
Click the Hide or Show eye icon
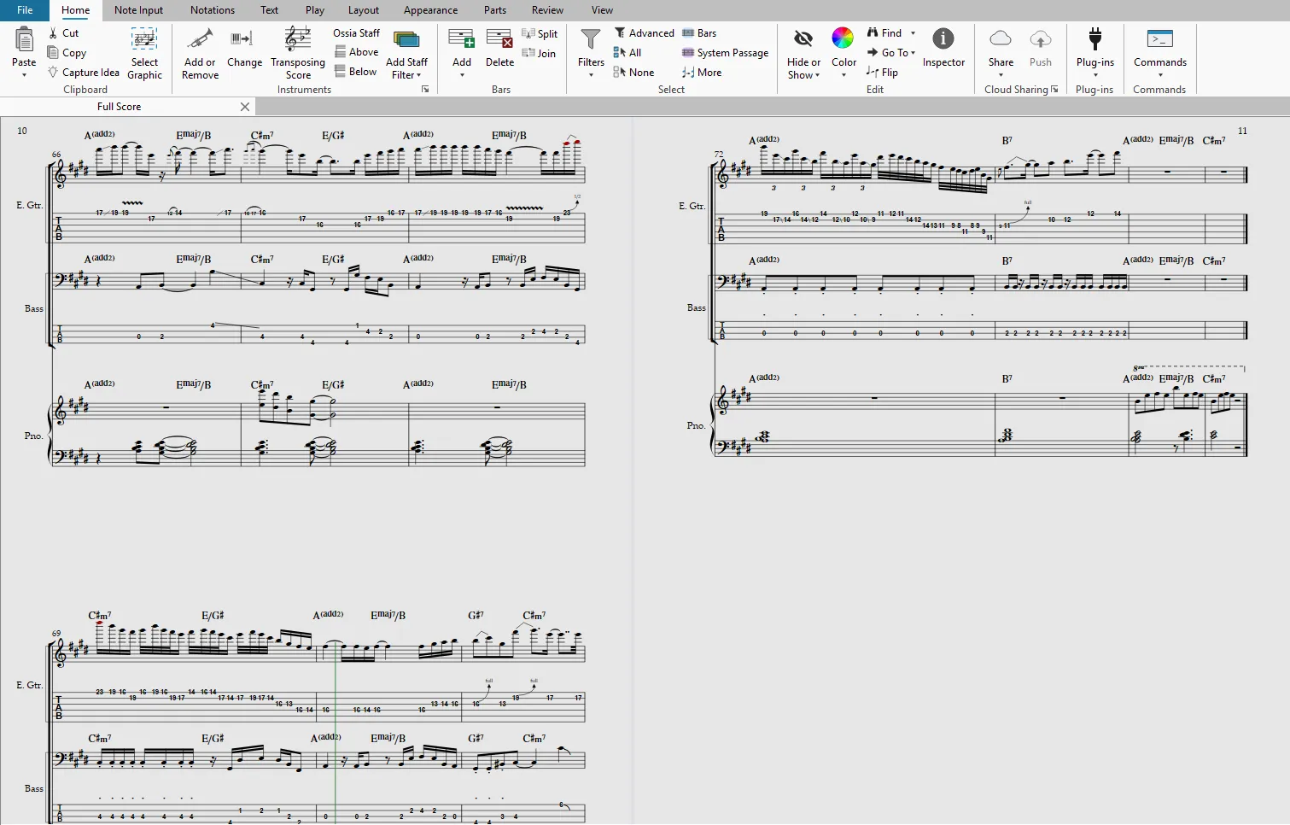(x=803, y=39)
